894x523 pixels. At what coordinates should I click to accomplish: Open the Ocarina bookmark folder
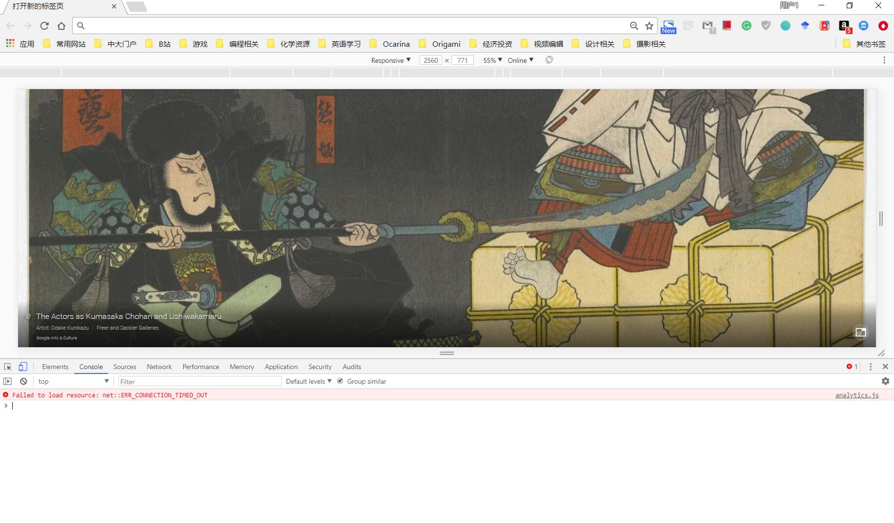point(390,44)
